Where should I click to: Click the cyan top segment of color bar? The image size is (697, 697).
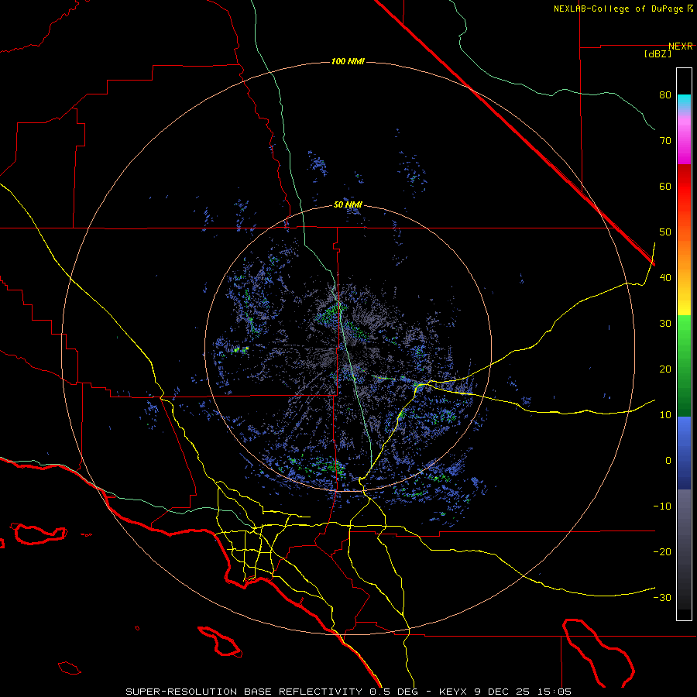click(x=684, y=101)
